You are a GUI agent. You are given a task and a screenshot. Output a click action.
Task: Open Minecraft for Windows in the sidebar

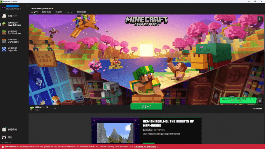coord(4,32)
